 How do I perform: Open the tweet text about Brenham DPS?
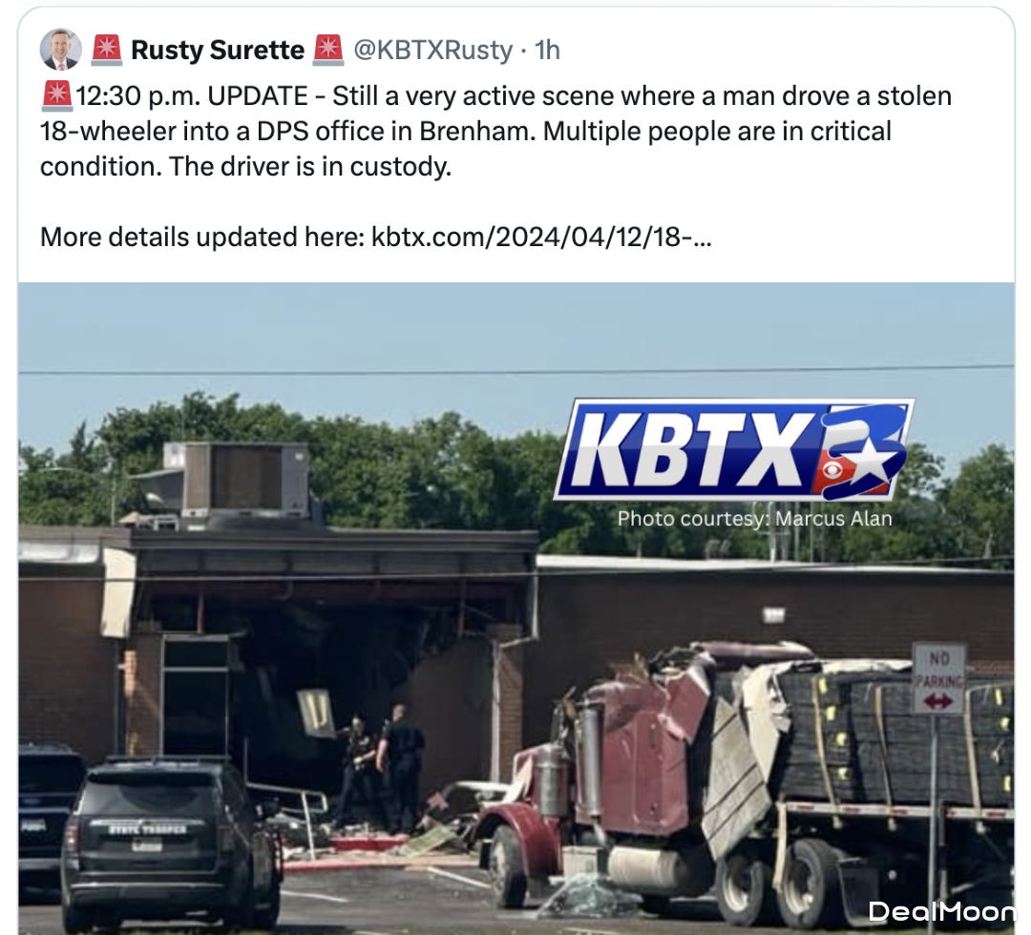(495, 132)
